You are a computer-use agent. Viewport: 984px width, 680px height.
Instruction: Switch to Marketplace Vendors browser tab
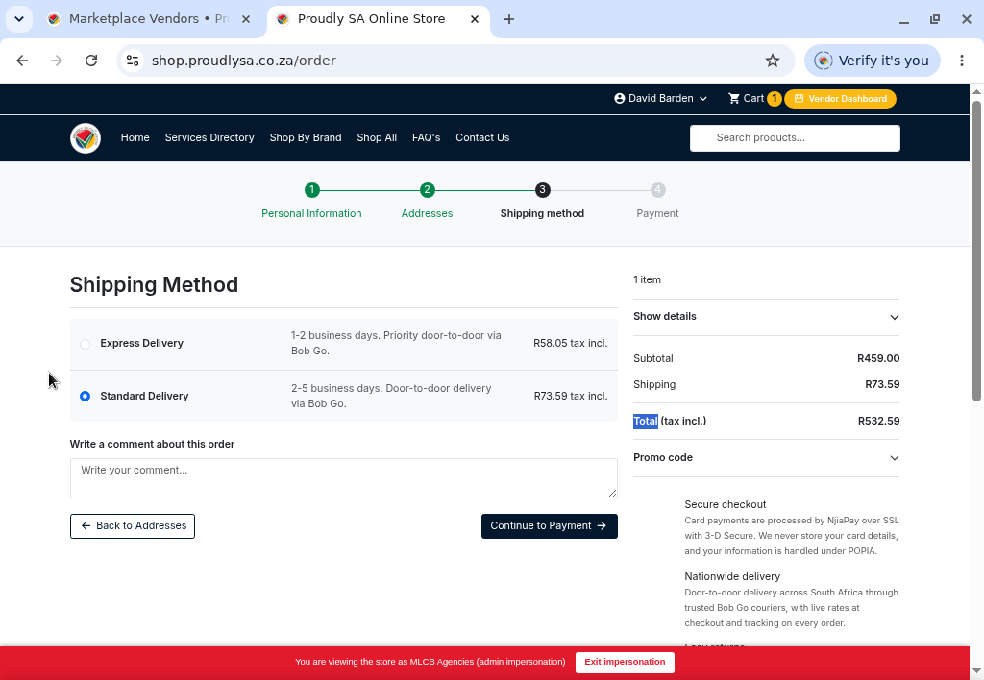[x=149, y=19]
